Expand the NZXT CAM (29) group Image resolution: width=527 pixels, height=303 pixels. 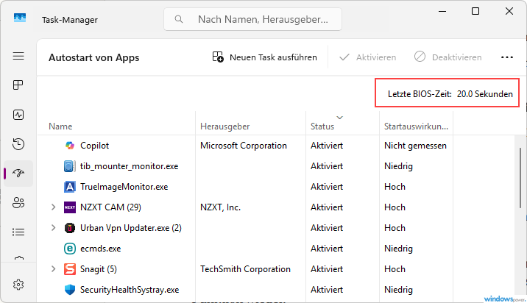coord(53,207)
